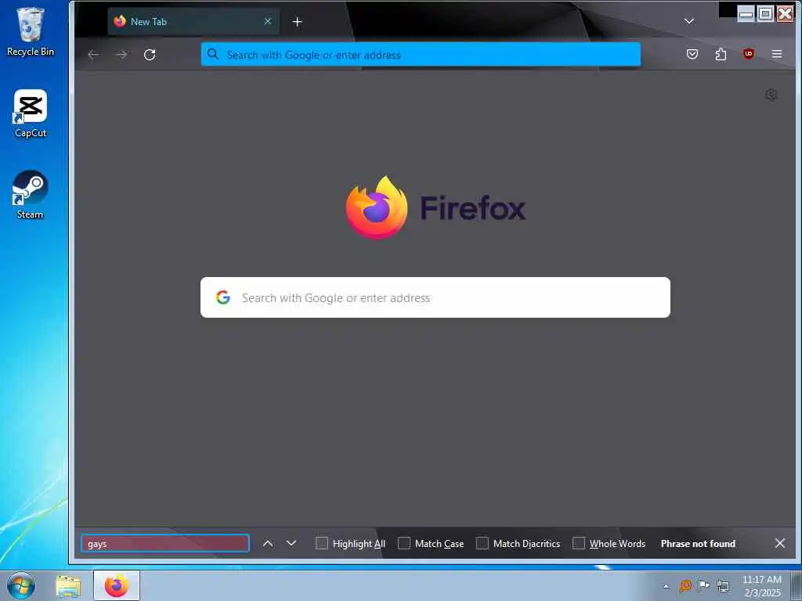Screen dimensions: 802x601
Task: Maximize the Firefox window
Action: tap(766, 13)
